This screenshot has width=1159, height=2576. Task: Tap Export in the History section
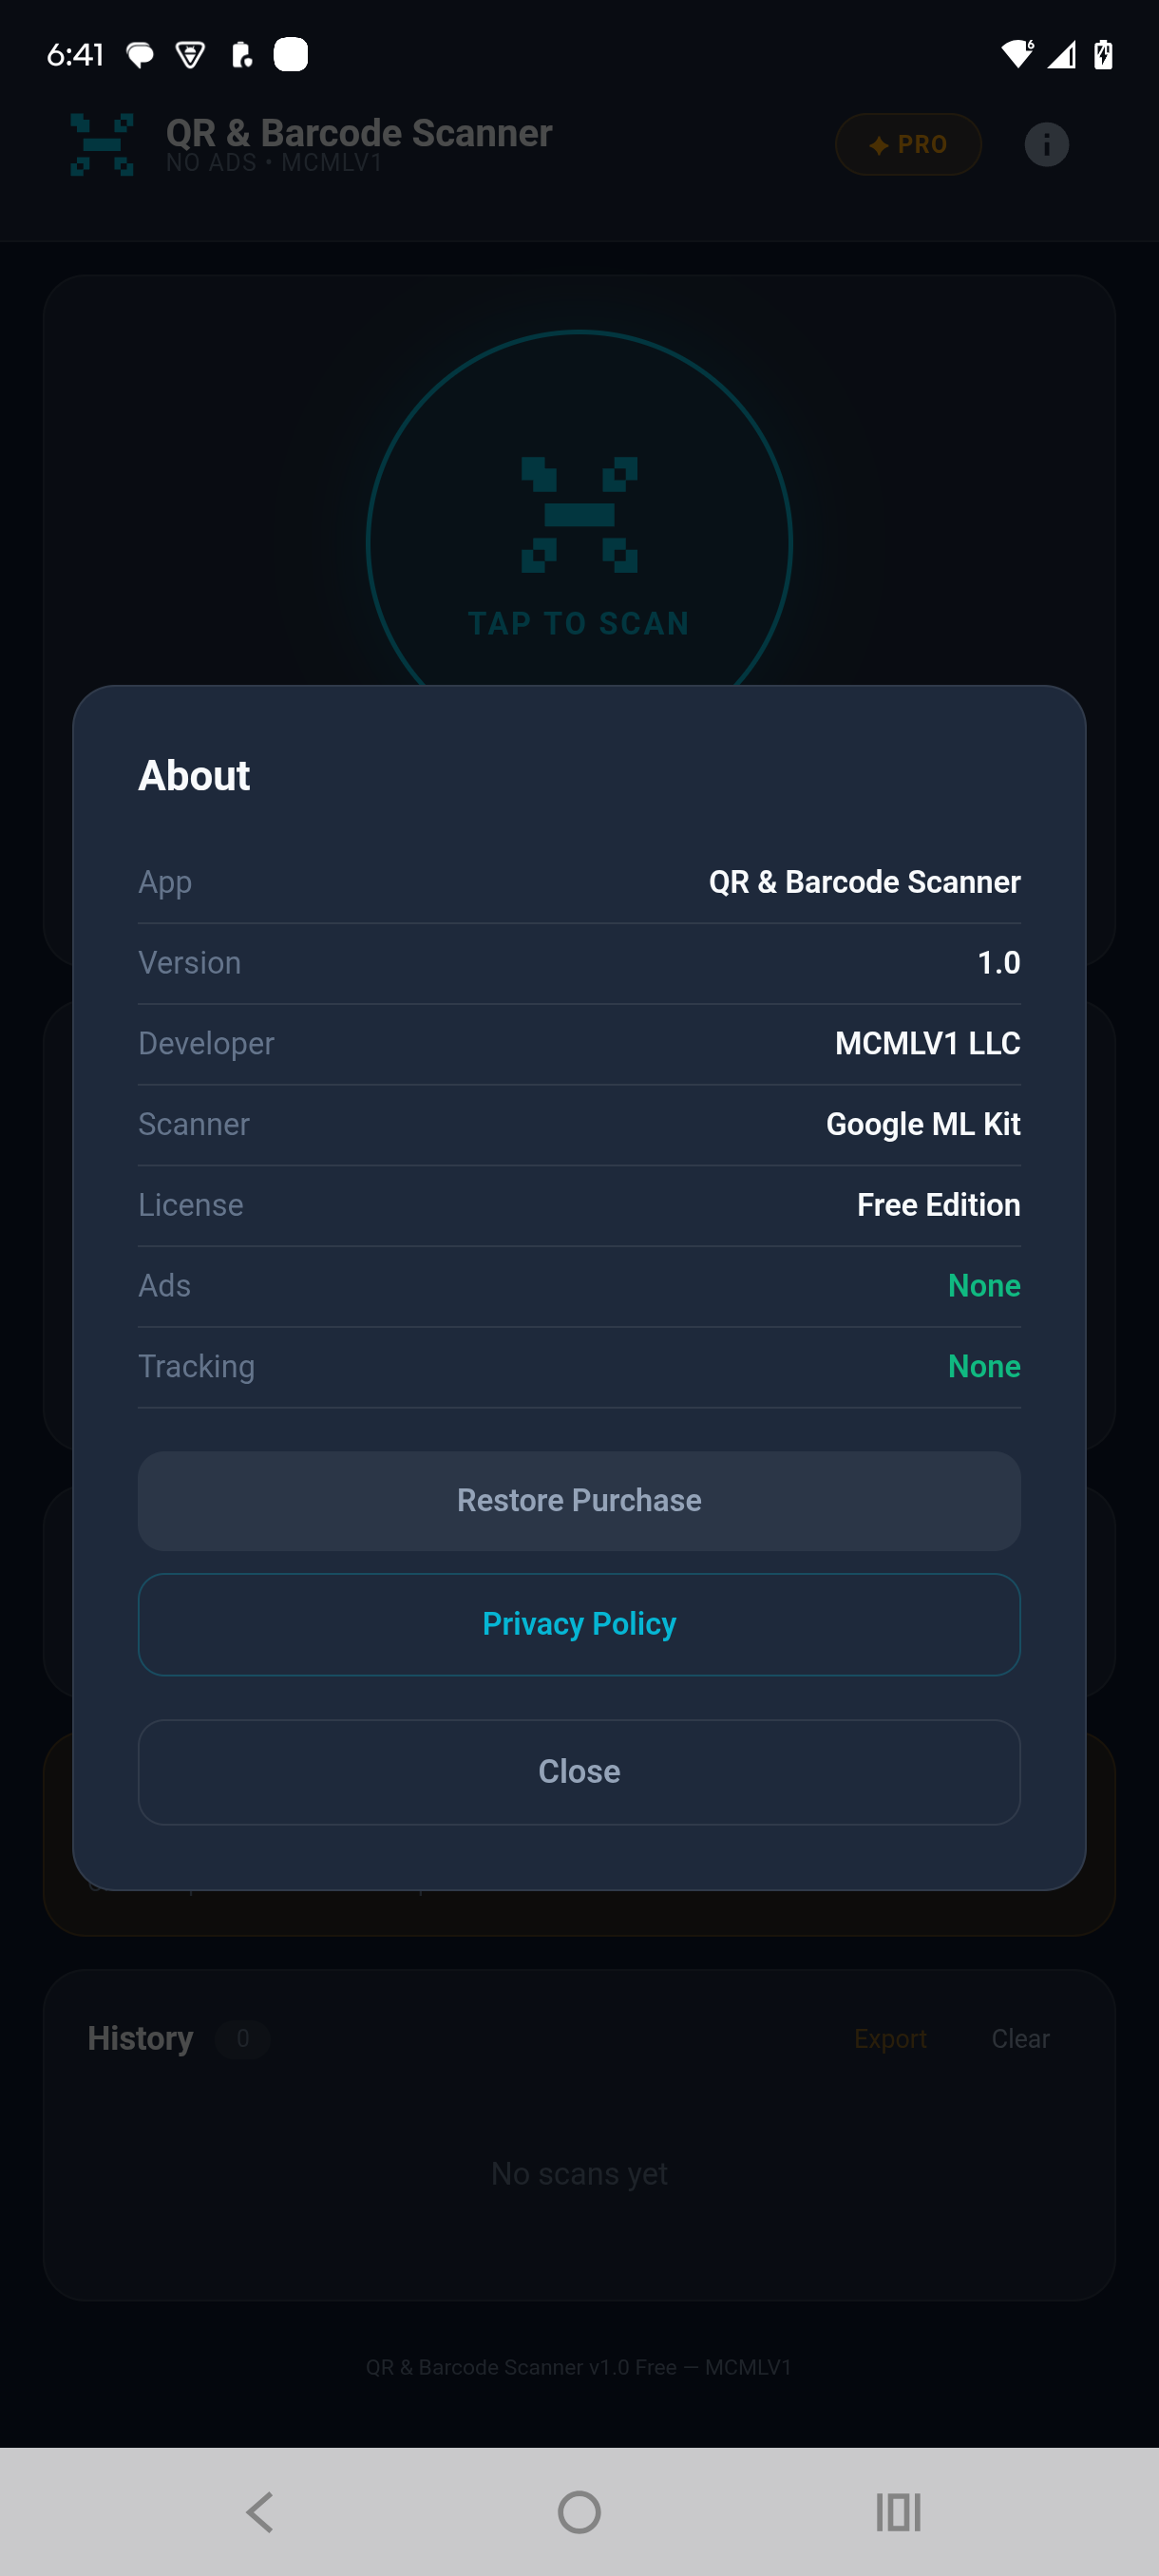click(890, 2038)
